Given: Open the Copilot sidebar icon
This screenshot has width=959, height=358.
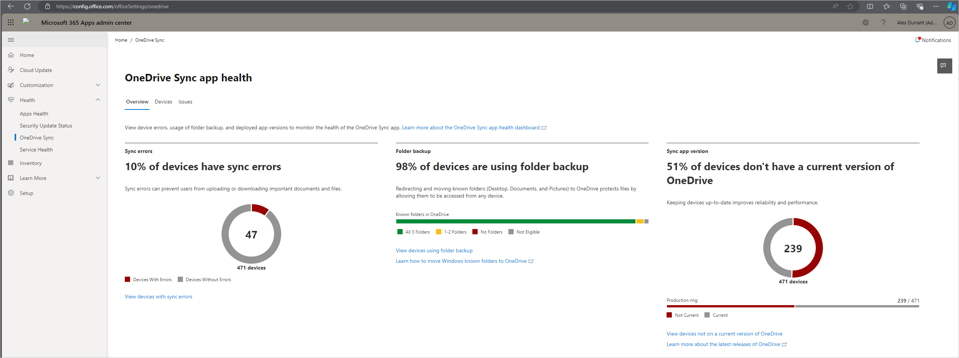Looking at the screenshot, I should [951, 6].
